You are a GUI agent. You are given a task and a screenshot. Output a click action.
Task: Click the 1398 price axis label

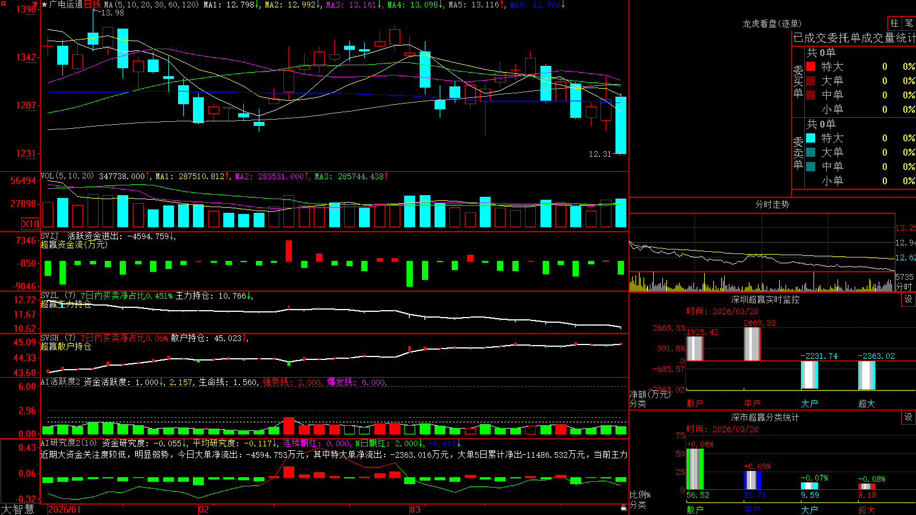tap(26, 9)
